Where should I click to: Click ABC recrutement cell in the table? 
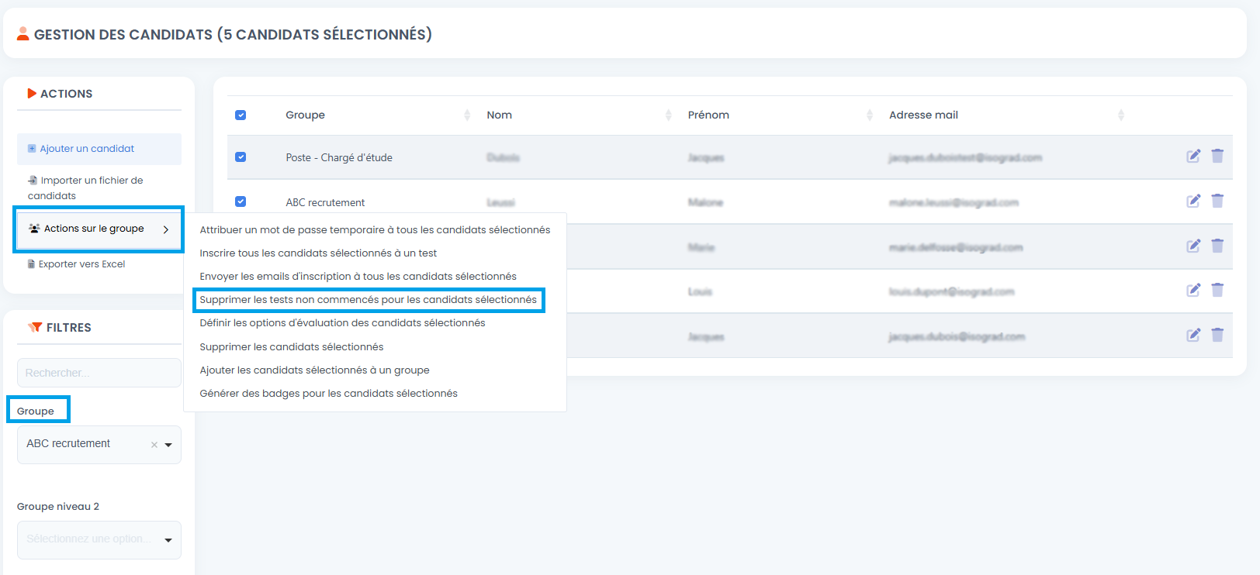[325, 202]
